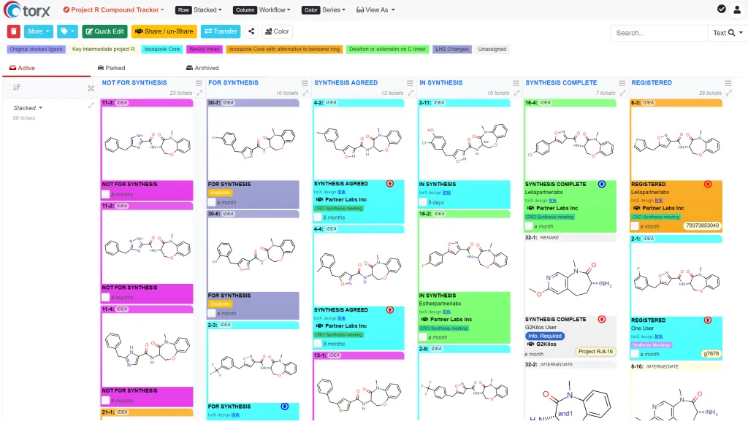Screen dimensions: 748x424
Task: Click the torx logo
Action: click(x=27, y=10)
